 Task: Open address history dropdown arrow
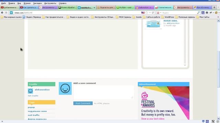click(x=150, y=13)
